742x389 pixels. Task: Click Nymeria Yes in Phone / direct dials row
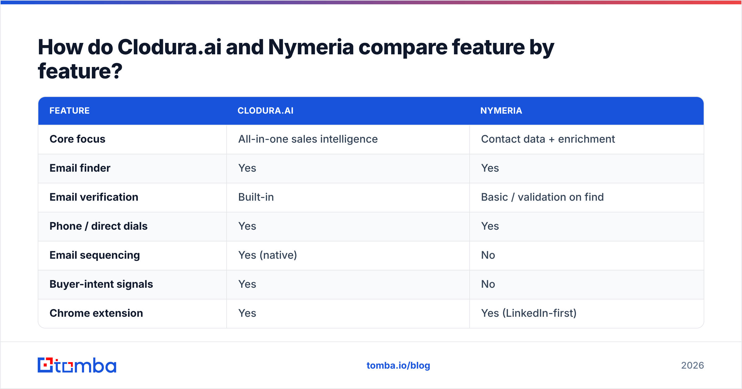(x=490, y=226)
